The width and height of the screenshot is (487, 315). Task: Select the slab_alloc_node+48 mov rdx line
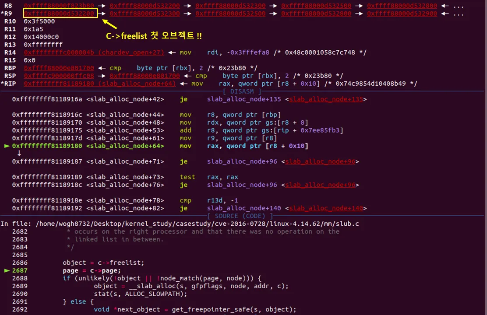tap(160, 122)
